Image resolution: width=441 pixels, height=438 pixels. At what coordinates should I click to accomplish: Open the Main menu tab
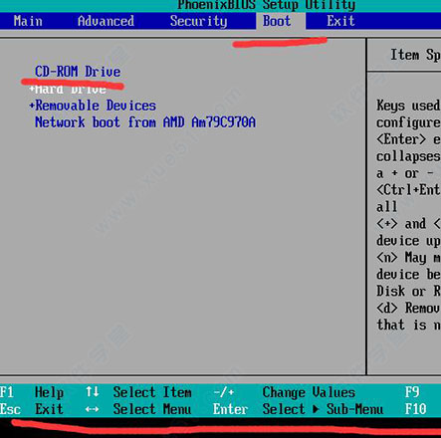tap(28, 21)
